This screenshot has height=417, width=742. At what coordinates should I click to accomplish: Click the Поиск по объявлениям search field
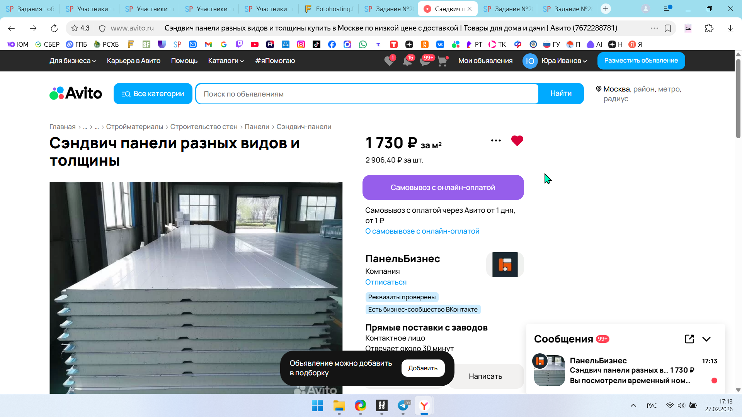pos(367,94)
